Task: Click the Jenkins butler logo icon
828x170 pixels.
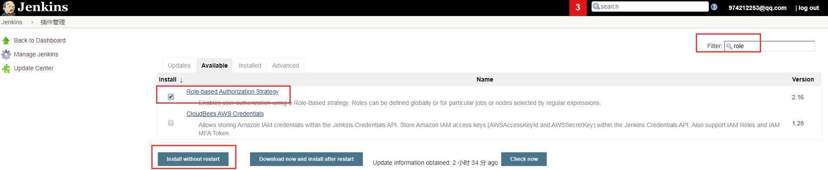Action: 8,8
